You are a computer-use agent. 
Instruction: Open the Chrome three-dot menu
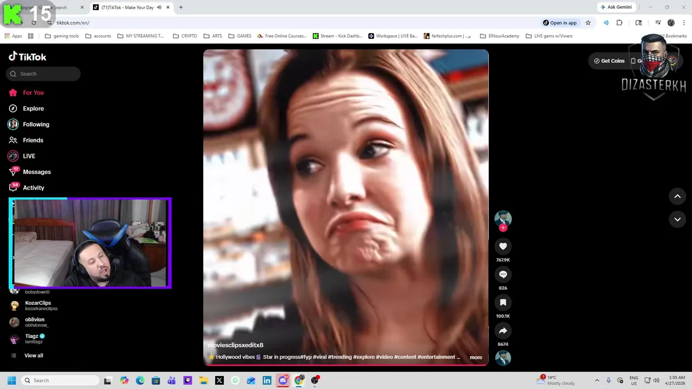[684, 23]
